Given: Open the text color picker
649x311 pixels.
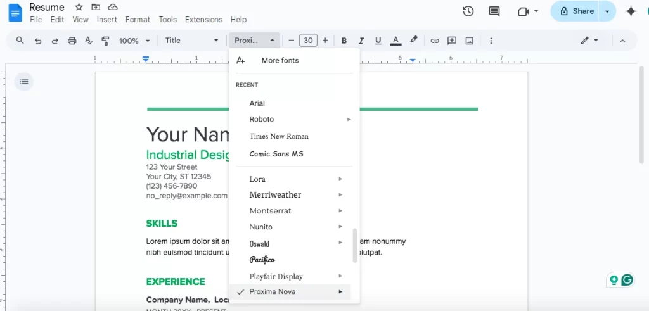Looking at the screenshot, I should [395, 41].
